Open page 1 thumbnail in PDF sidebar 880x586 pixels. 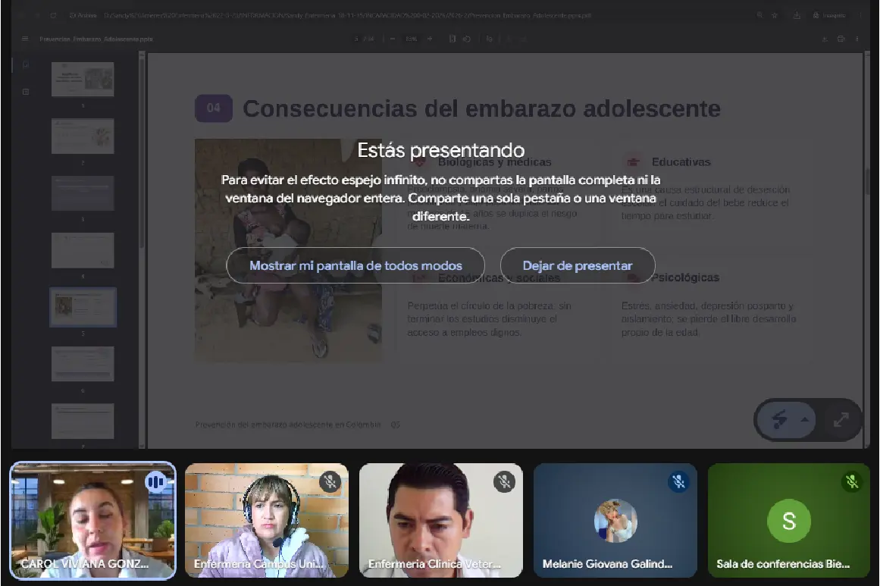[83, 79]
